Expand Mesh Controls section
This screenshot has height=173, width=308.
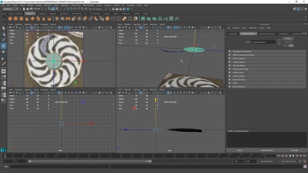pyautogui.click(x=267, y=59)
